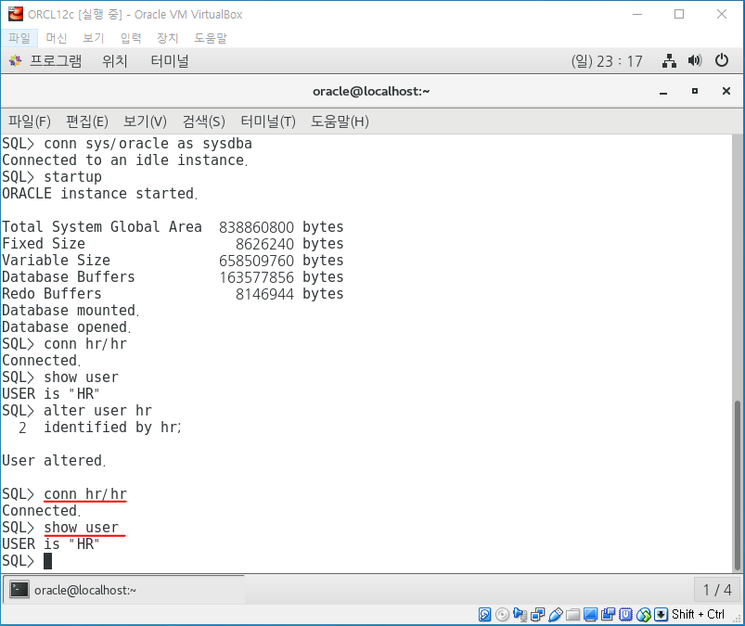Open the VirtualBox 파일 menu
The height and width of the screenshot is (626, 745).
coord(19,38)
